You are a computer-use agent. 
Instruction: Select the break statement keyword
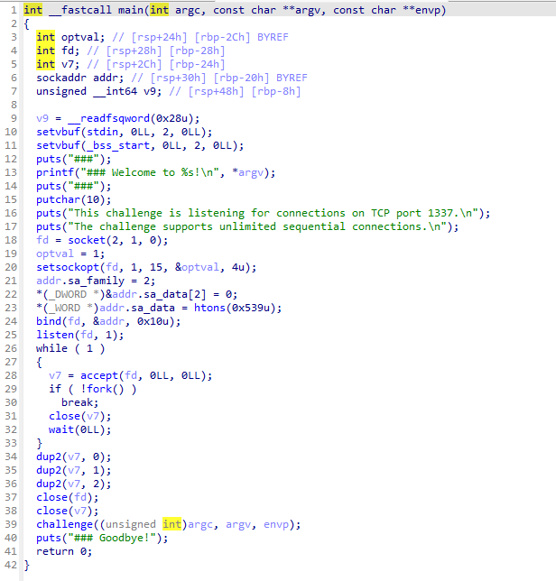tap(77, 402)
